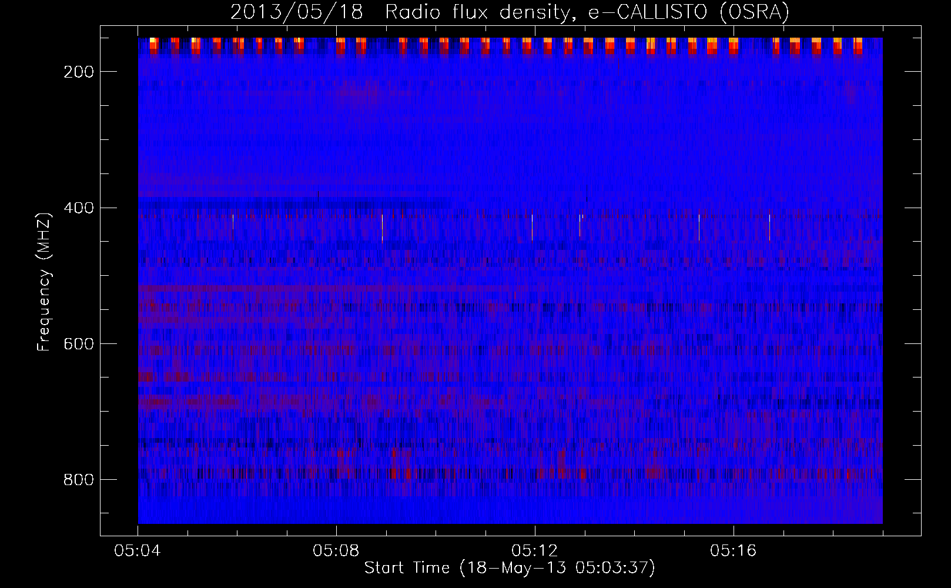Click the 05:16 time tick label

coord(734,550)
